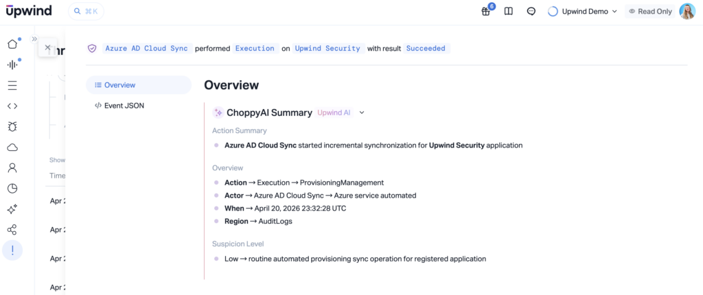Viewport: 703px width, 295px height.
Task: Open the sparkle AI sidebar icon
Action: point(12,209)
